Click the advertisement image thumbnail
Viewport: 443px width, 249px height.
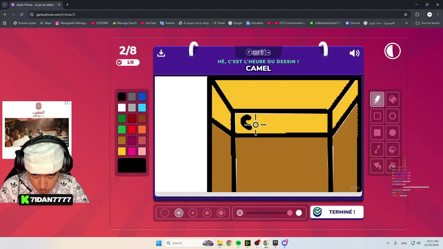(x=37, y=132)
